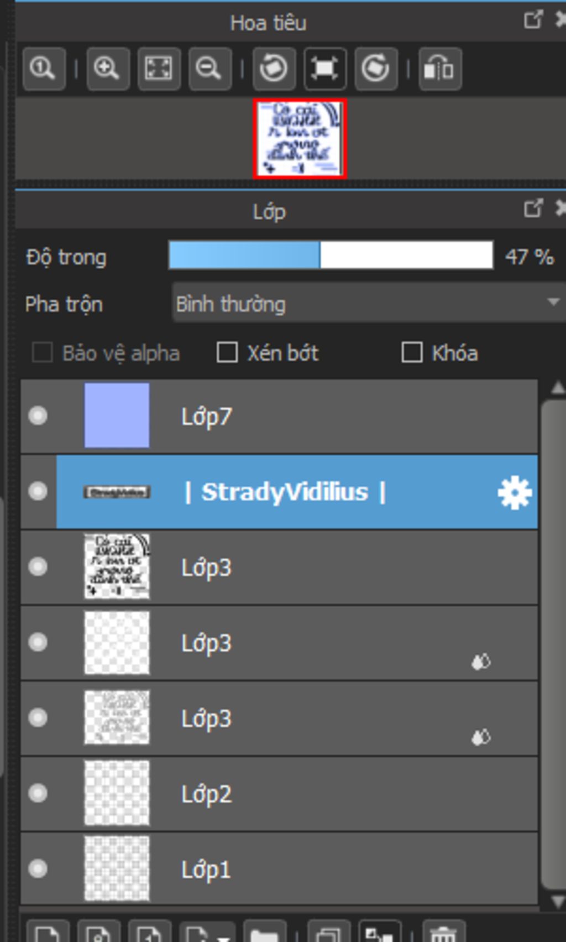Hide the Lớp7 layer
The height and width of the screenshot is (942, 566).
[38, 416]
